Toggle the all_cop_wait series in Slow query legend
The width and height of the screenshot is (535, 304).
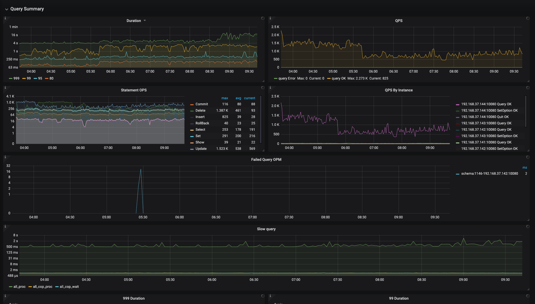coord(69,287)
